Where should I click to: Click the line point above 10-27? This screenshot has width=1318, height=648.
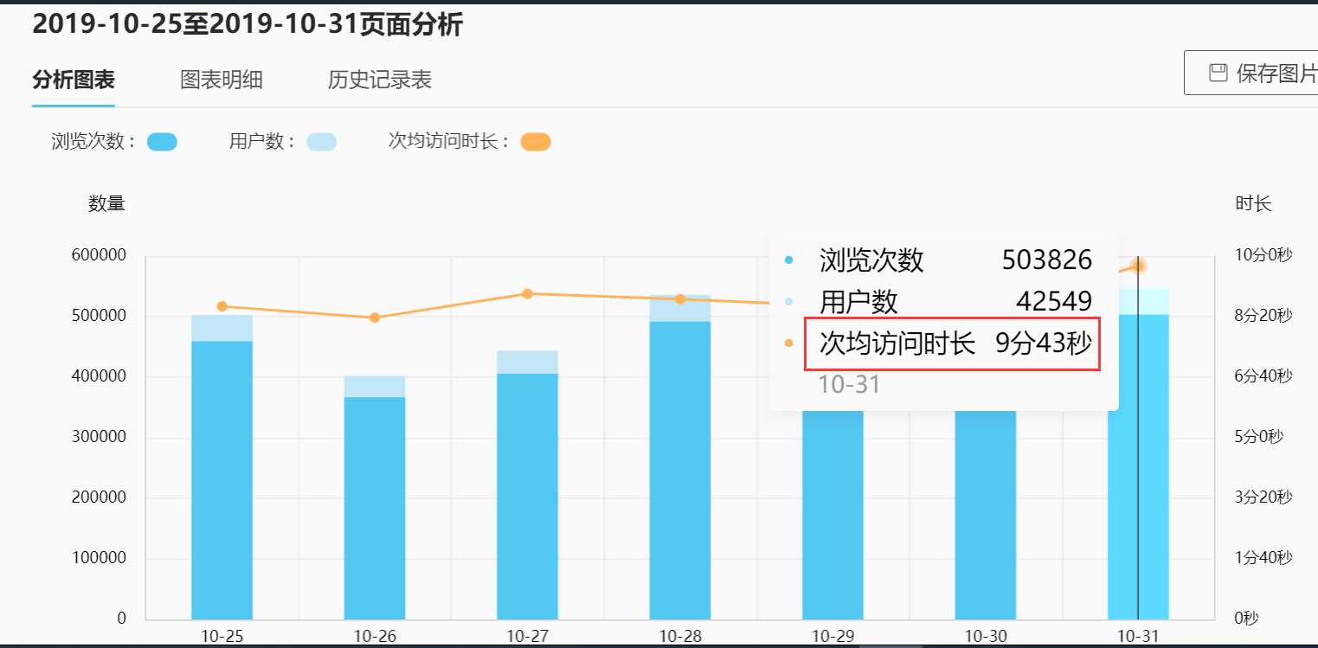[527, 293]
